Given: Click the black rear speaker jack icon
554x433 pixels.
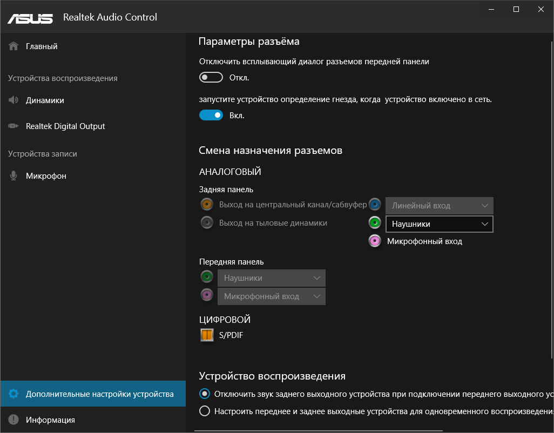Looking at the screenshot, I should tap(206, 222).
